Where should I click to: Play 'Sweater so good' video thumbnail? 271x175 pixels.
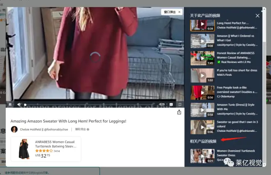click(x=202, y=127)
